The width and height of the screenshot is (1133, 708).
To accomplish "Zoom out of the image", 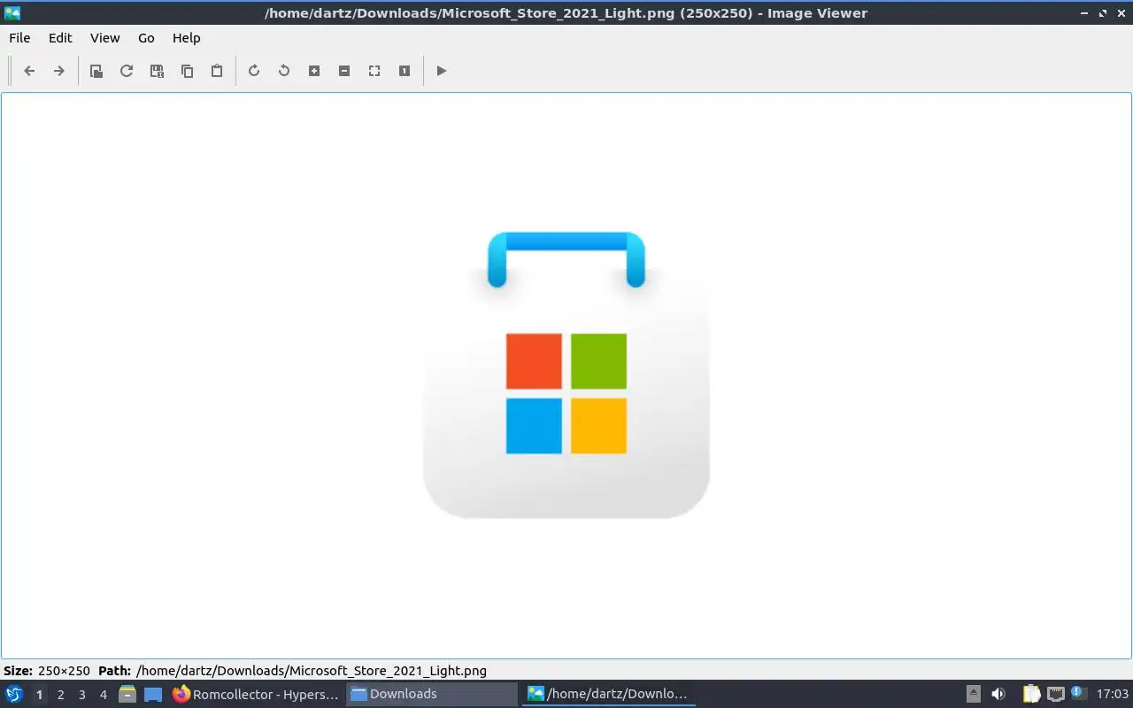I will tap(344, 71).
